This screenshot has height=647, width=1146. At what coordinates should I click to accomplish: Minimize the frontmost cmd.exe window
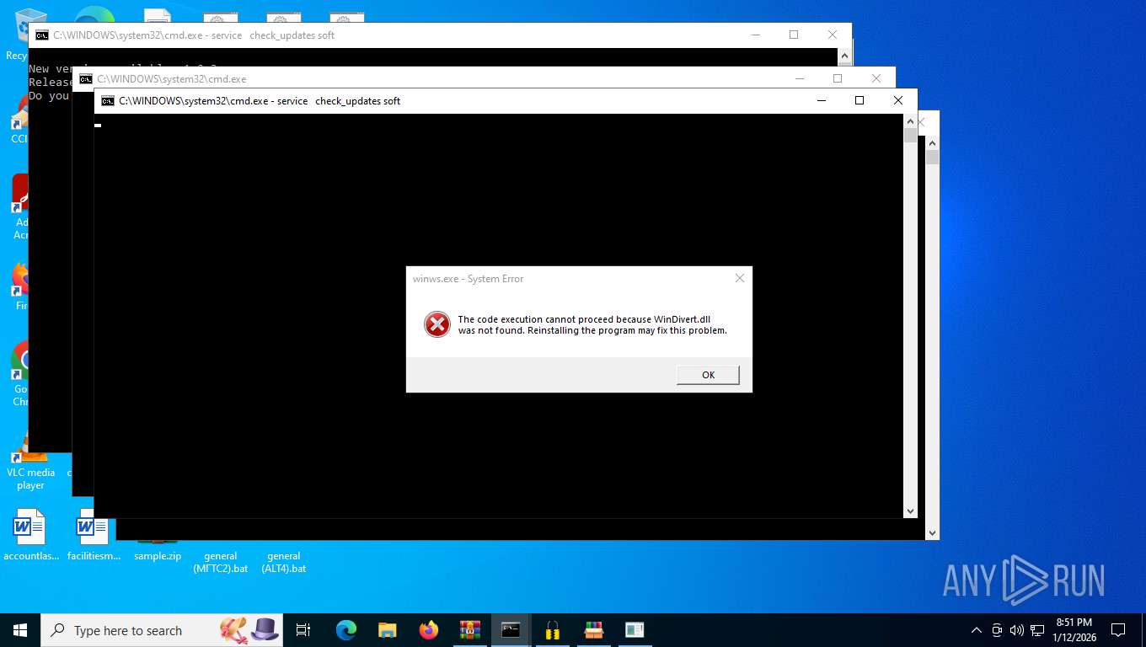point(822,101)
